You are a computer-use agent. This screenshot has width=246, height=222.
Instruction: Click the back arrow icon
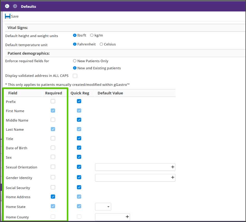click(x=7, y=6)
